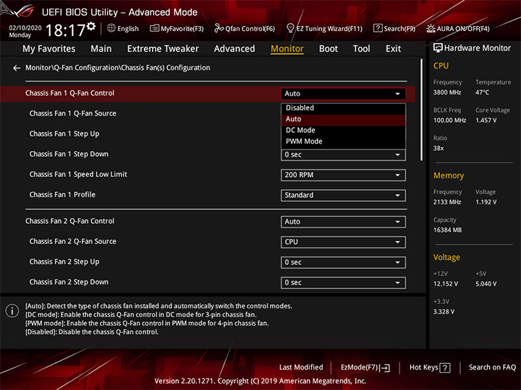Click the settings list vertical scrollbar
Viewport: 521px width, 390px height.
421,110
